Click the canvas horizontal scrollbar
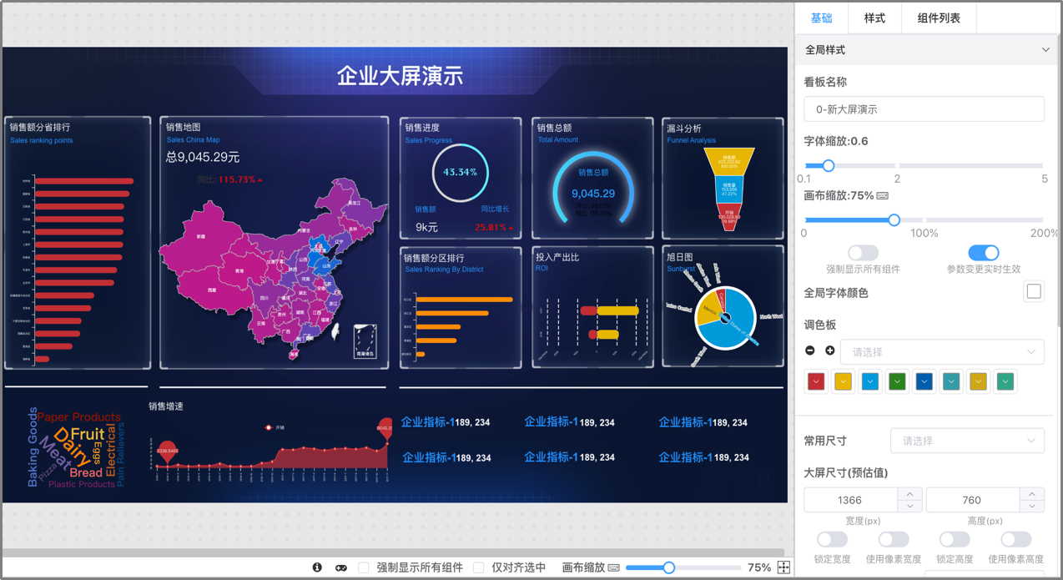Viewport: 1063px width, 580px height. tap(392, 552)
